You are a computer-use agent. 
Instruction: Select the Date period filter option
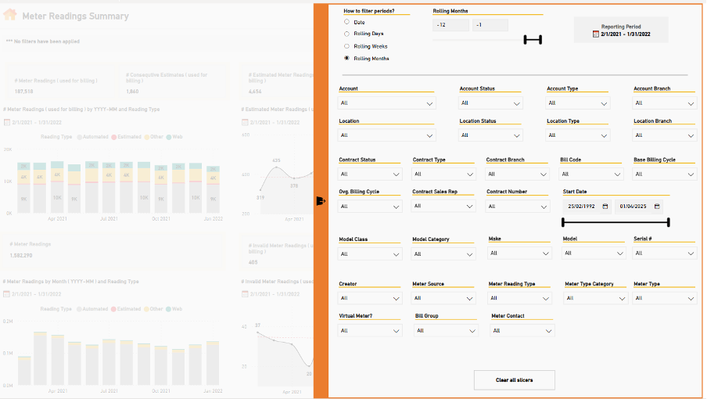tap(346, 22)
